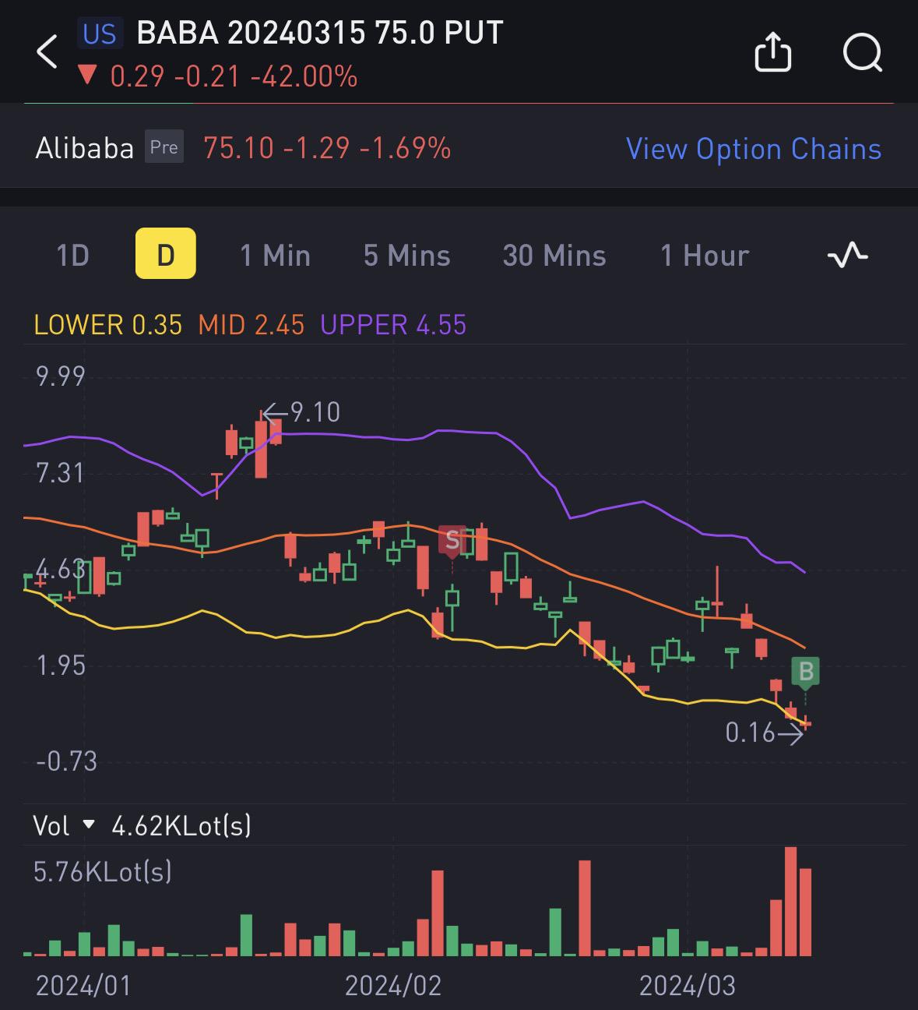
Task: Tap Alibaba price 75.10 -1.29 -1.69%
Action: (327, 148)
